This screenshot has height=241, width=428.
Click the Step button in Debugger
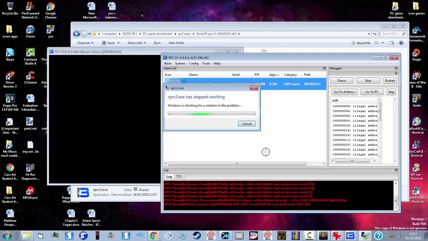(391, 92)
